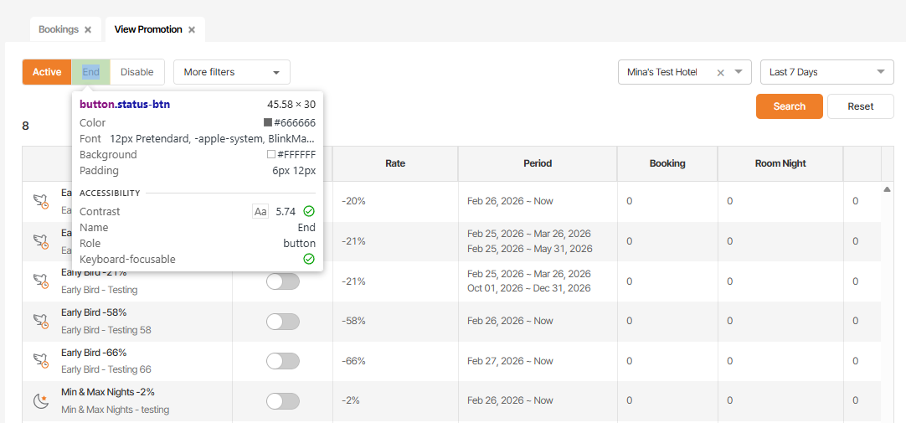This screenshot has width=906, height=423.
Task: Toggle the Early Bird -58% promotion switch
Action: tap(282, 321)
